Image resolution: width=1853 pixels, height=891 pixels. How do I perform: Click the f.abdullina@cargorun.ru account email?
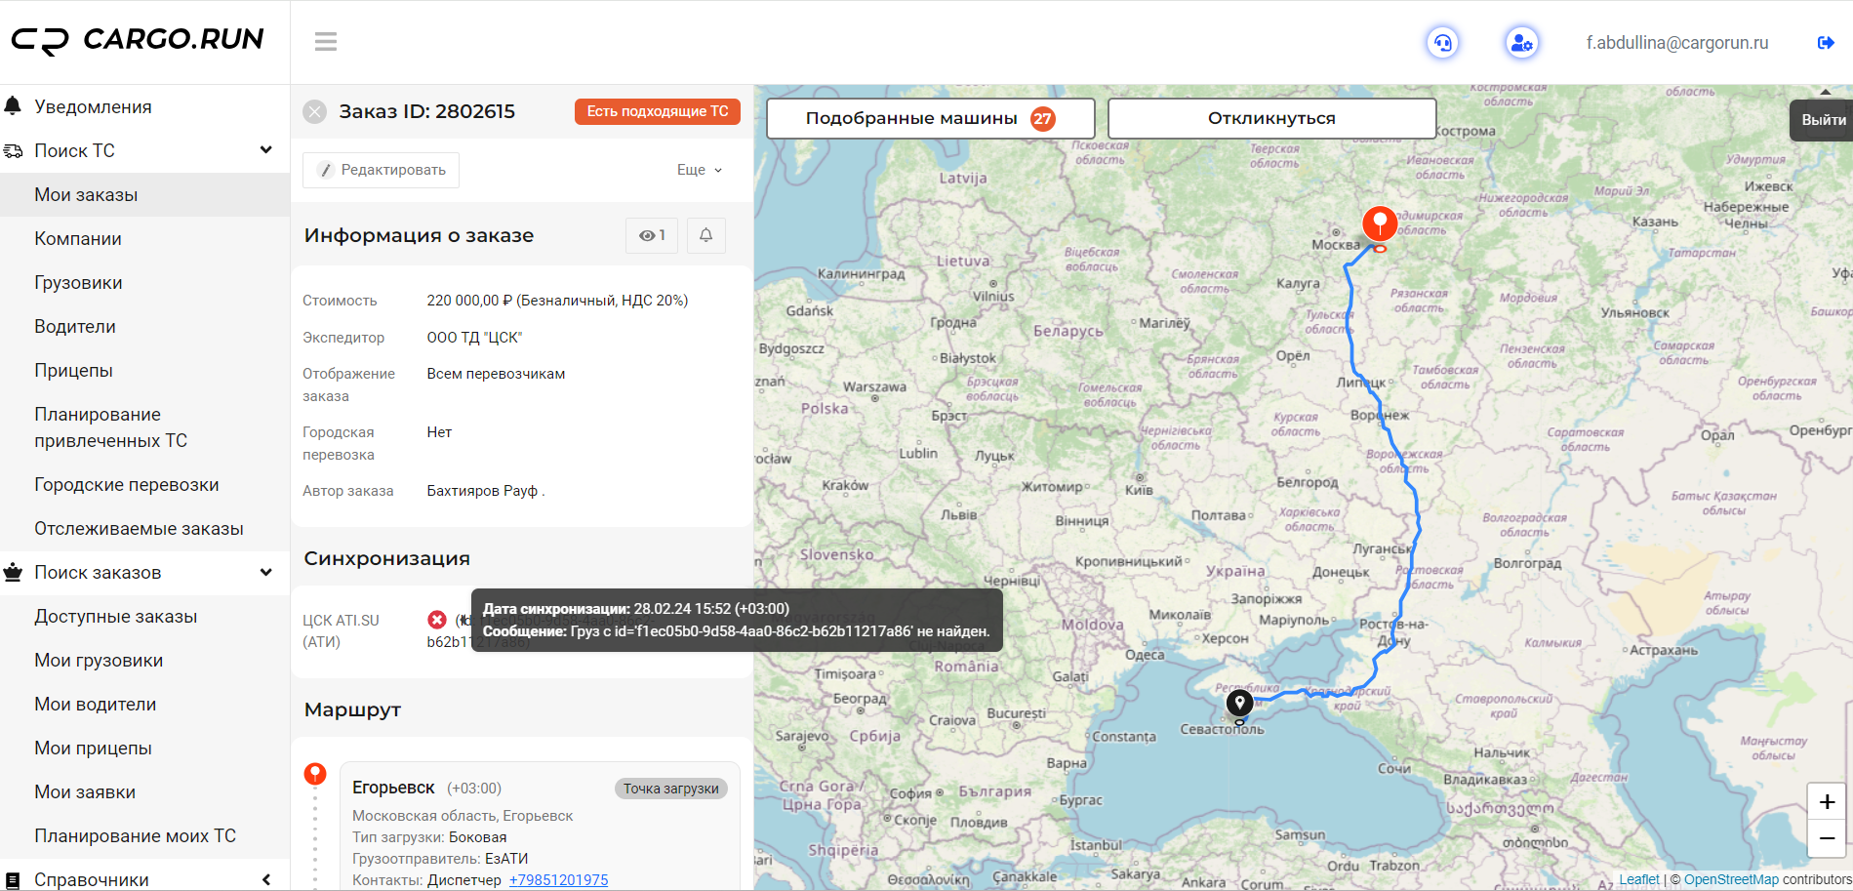1676,43
